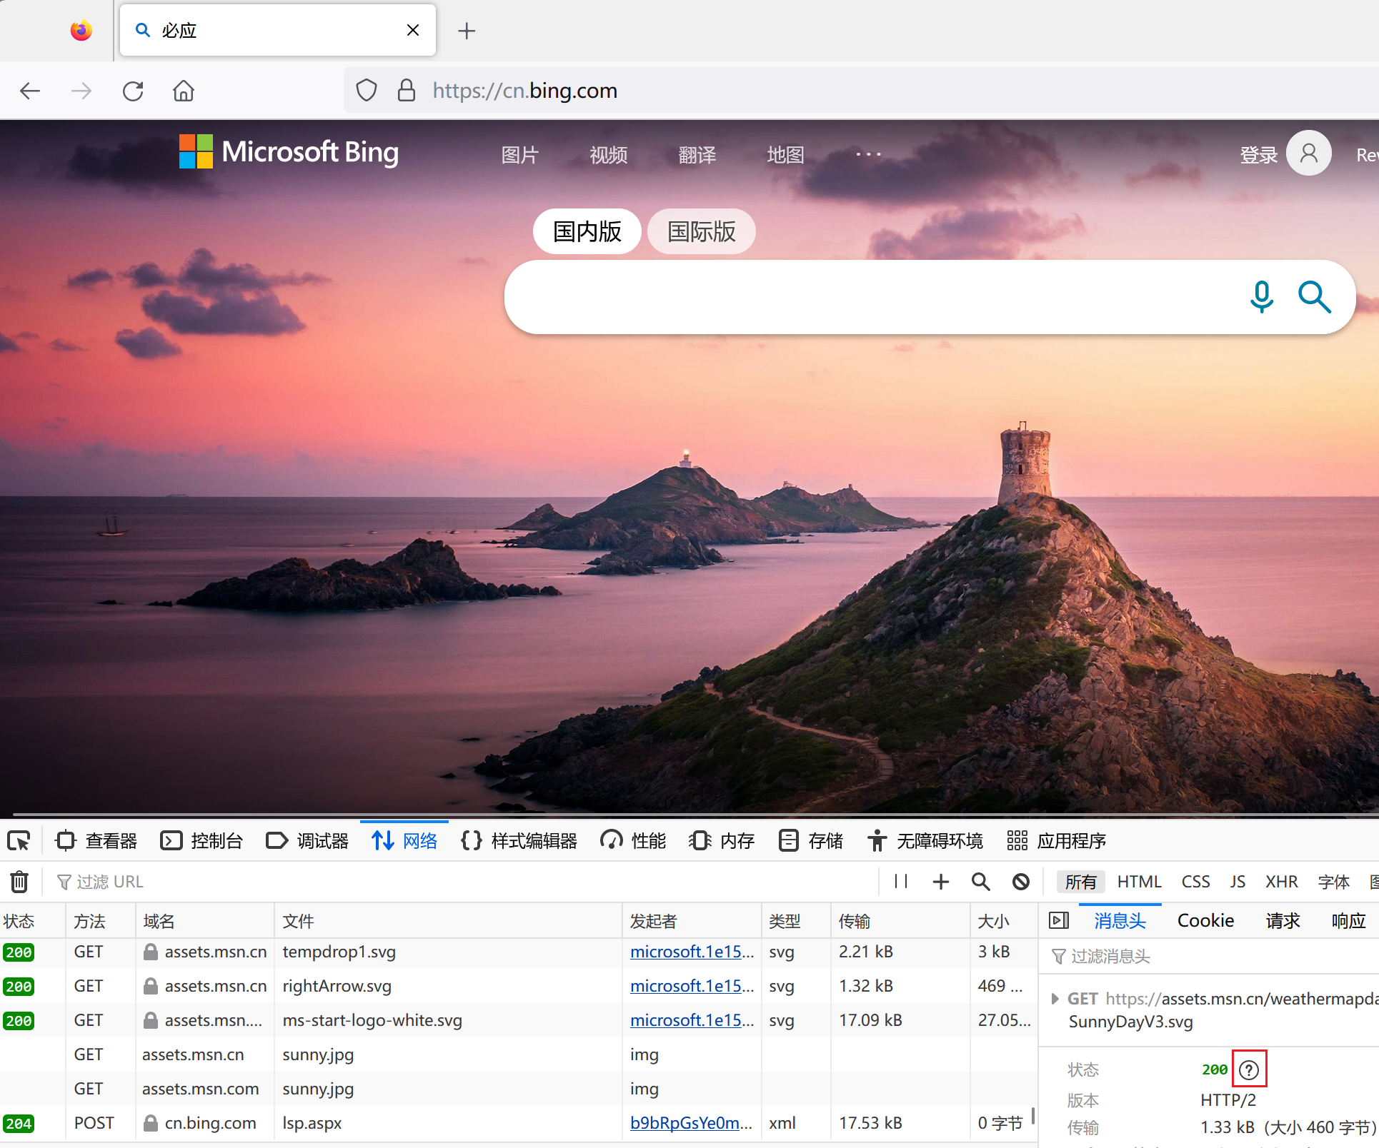Click the network search magnifier icon
The width and height of the screenshot is (1379, 1148).
click(980, 882)
